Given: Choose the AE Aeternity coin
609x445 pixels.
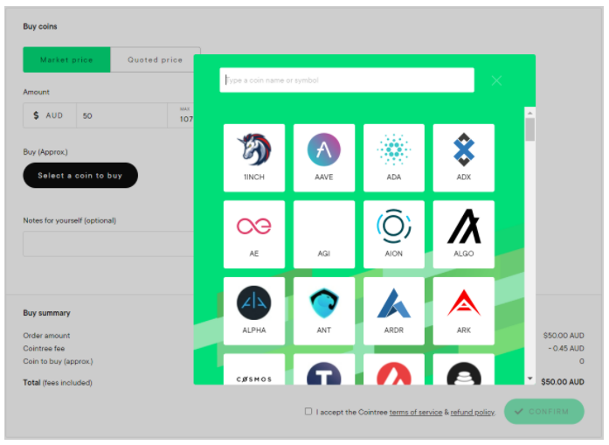Looking at the screenshot, I should (x=254, y=234).
